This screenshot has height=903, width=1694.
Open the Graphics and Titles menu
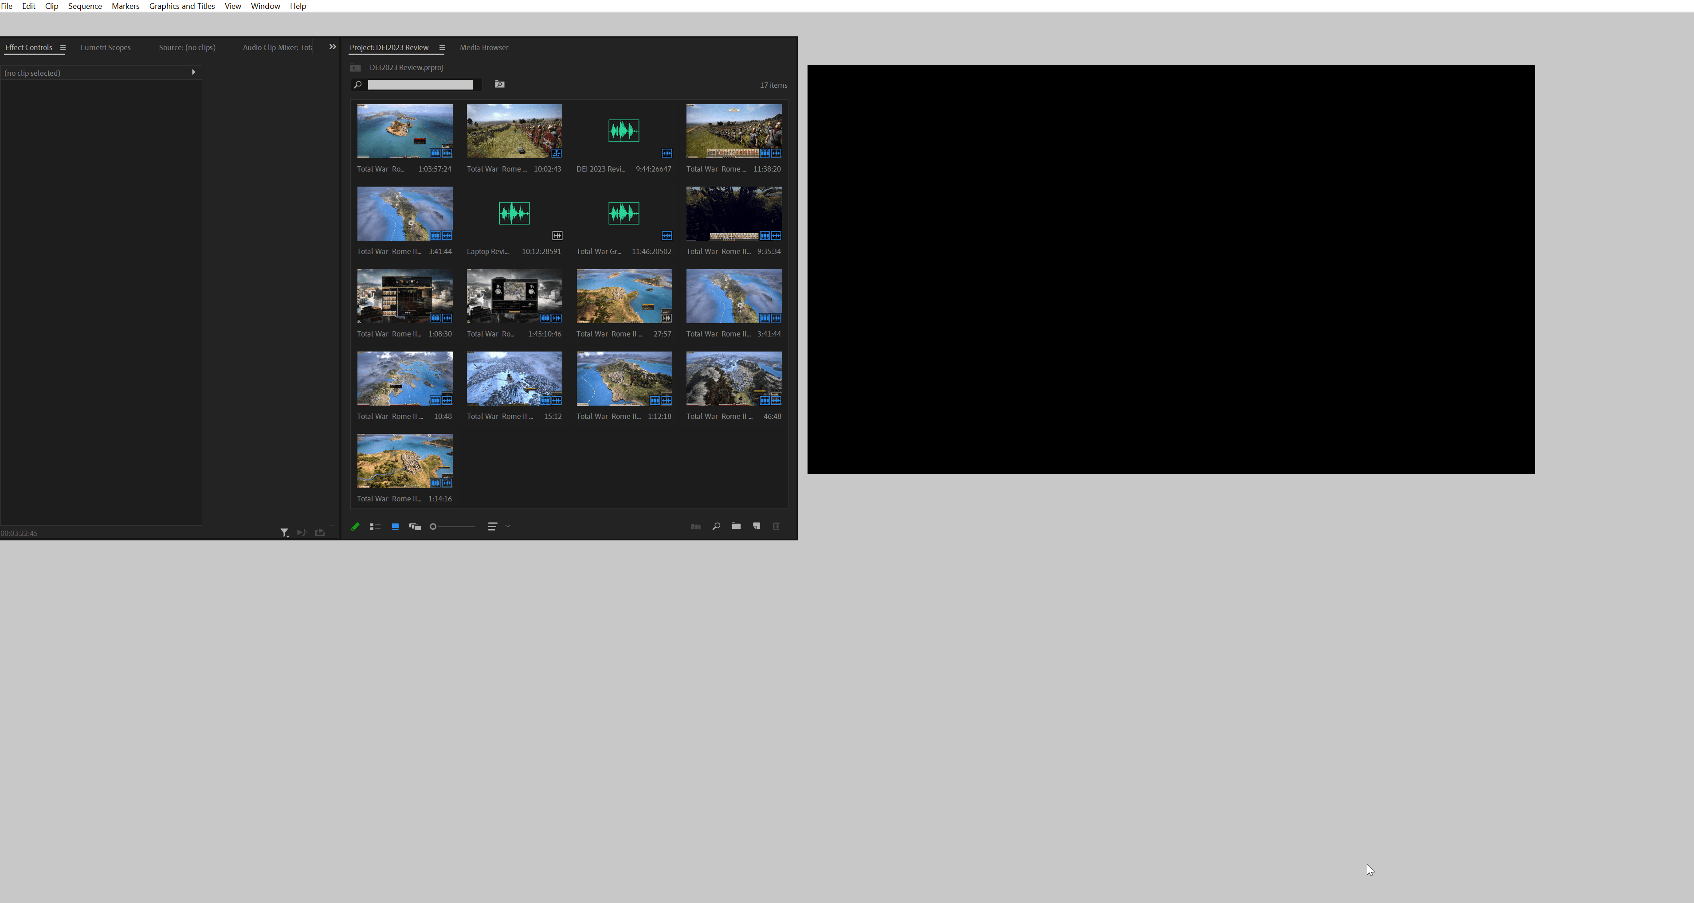click(181, 6)
